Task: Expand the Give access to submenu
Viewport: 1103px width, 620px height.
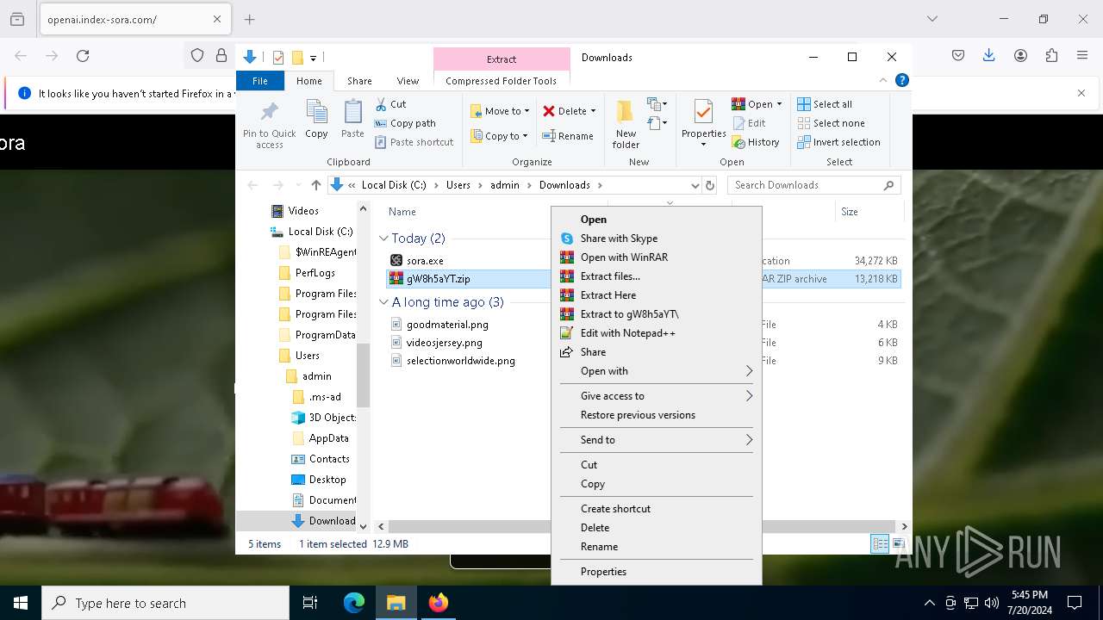Action: (x=656, y=396)
